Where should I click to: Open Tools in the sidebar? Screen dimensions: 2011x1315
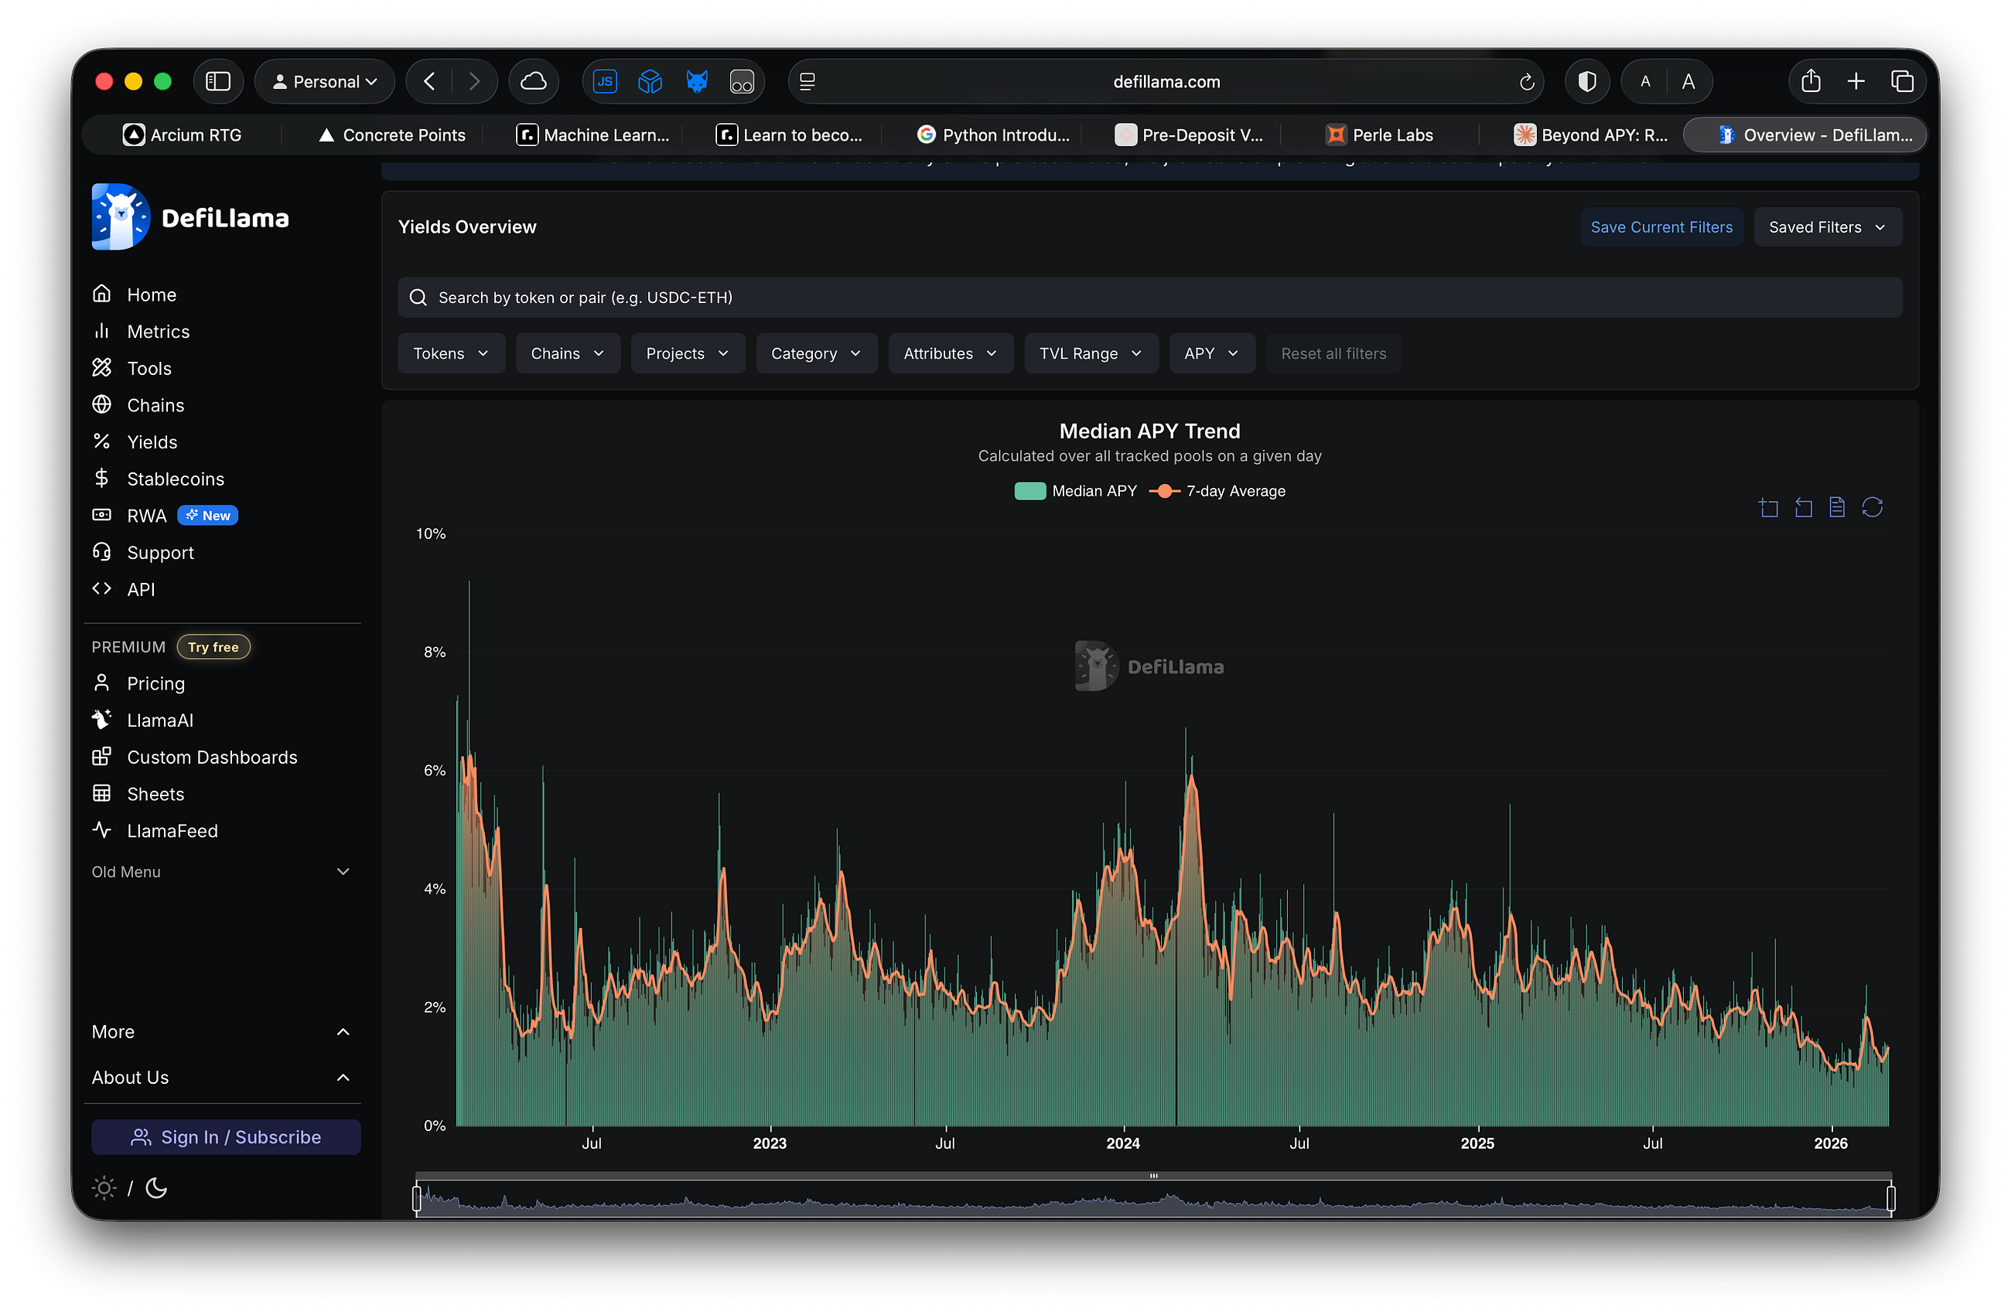click(x=149, y=368)
